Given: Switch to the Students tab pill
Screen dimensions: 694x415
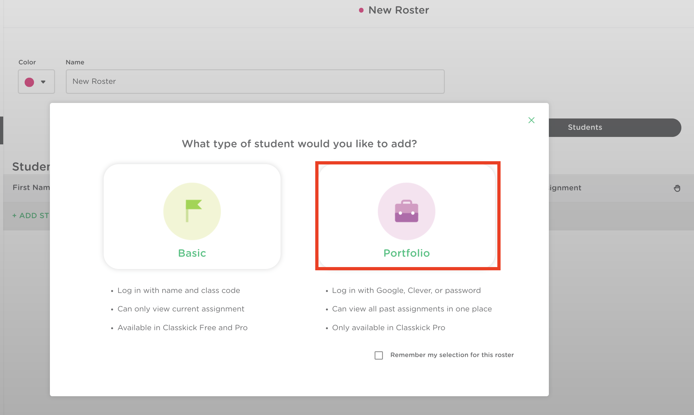Looking at the screenshot, I should pos(584,127).
